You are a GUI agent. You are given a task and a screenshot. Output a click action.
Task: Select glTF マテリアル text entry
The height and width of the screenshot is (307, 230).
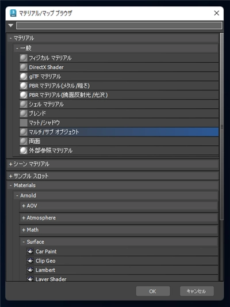click(45, 77)
